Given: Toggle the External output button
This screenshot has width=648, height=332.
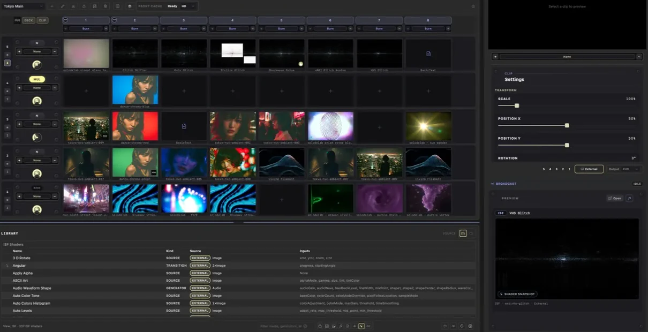Looking at the screenshot, I should point(589,169).
